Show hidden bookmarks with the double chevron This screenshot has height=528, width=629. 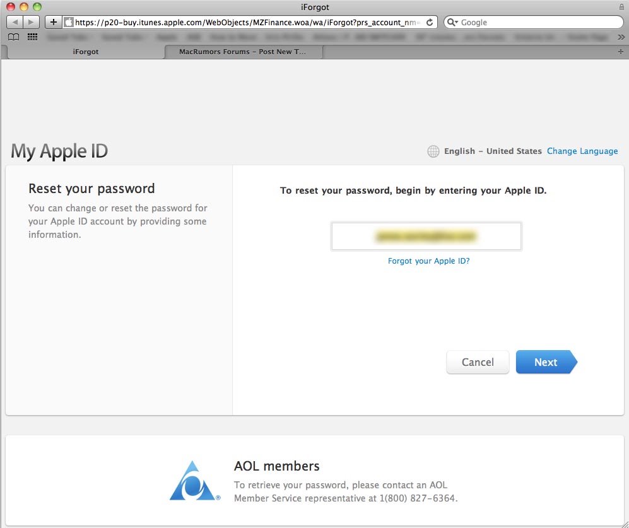coord(621,37)
